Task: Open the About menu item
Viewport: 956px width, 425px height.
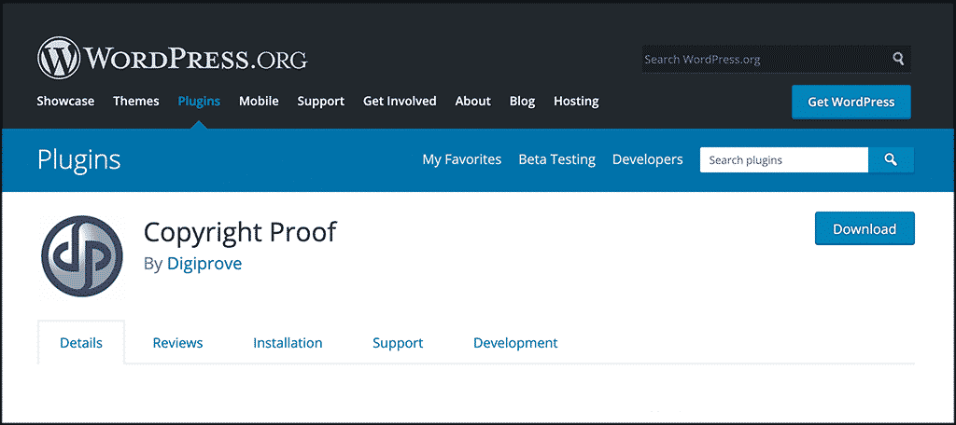Action: (472, 101)
